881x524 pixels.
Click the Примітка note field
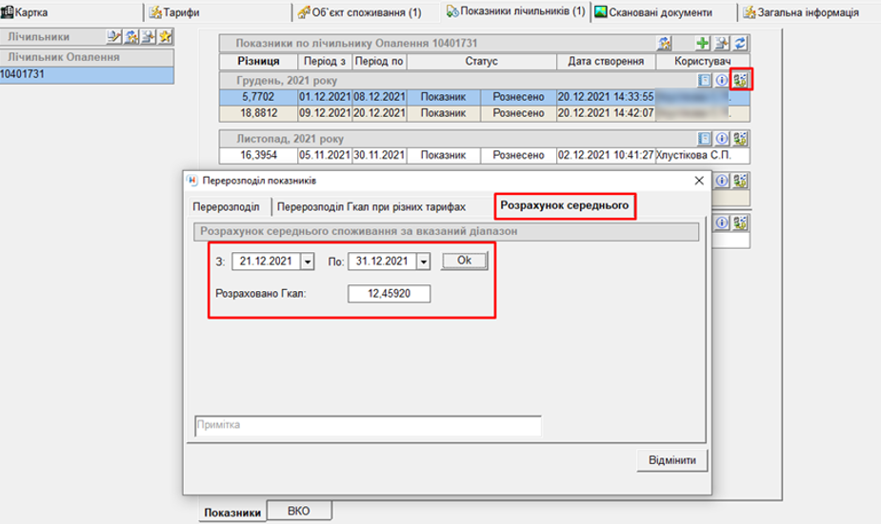click(x=368, y=425)
